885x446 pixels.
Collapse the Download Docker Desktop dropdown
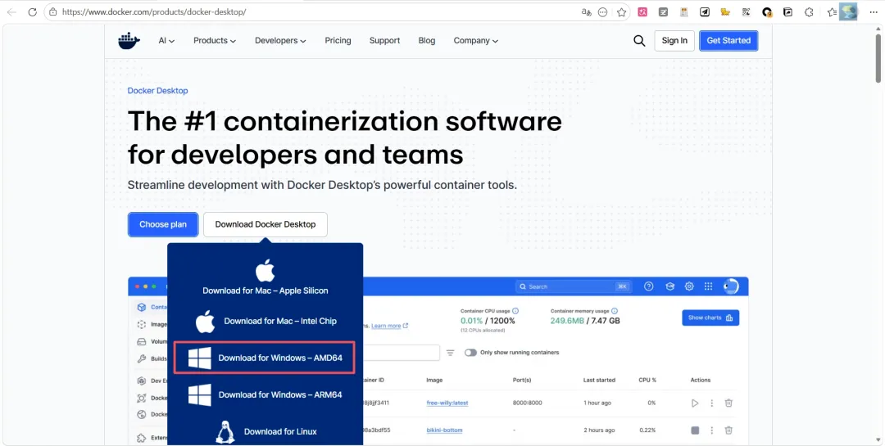[265, 224]
